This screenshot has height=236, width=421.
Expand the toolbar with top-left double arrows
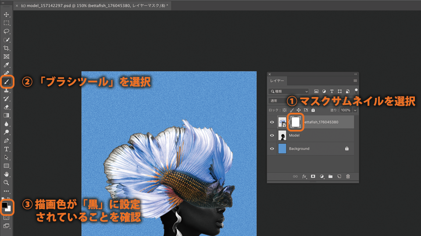[x=3, y=3]
